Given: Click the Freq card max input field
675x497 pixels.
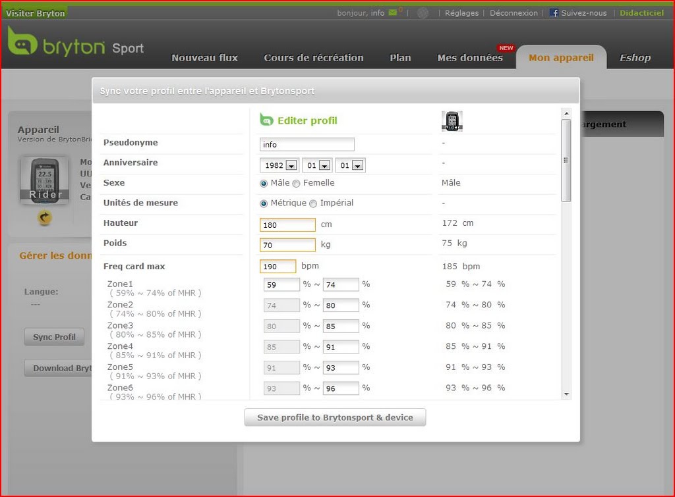Looking at the screenshot, I should click(278, 267).
